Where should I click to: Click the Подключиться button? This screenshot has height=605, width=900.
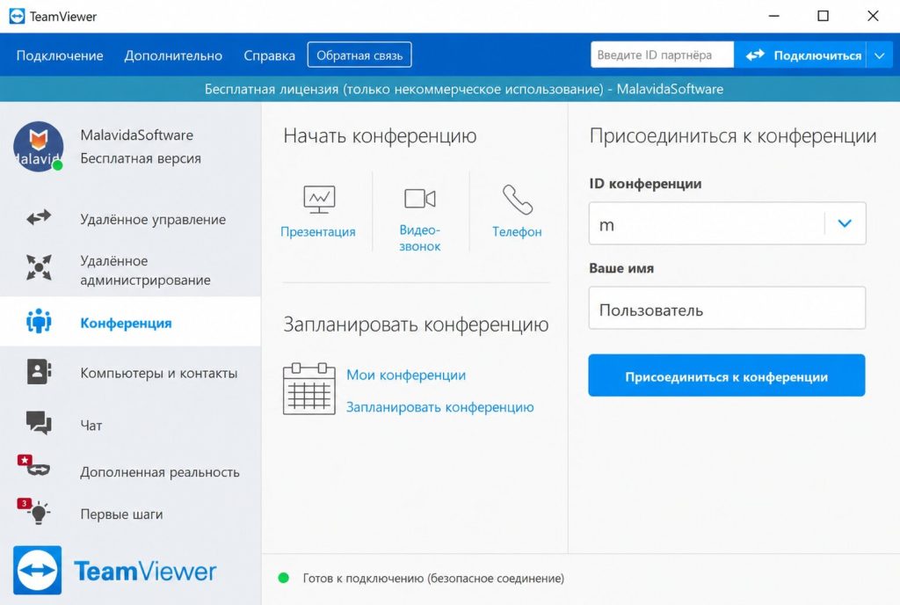(x=801, y=55)
